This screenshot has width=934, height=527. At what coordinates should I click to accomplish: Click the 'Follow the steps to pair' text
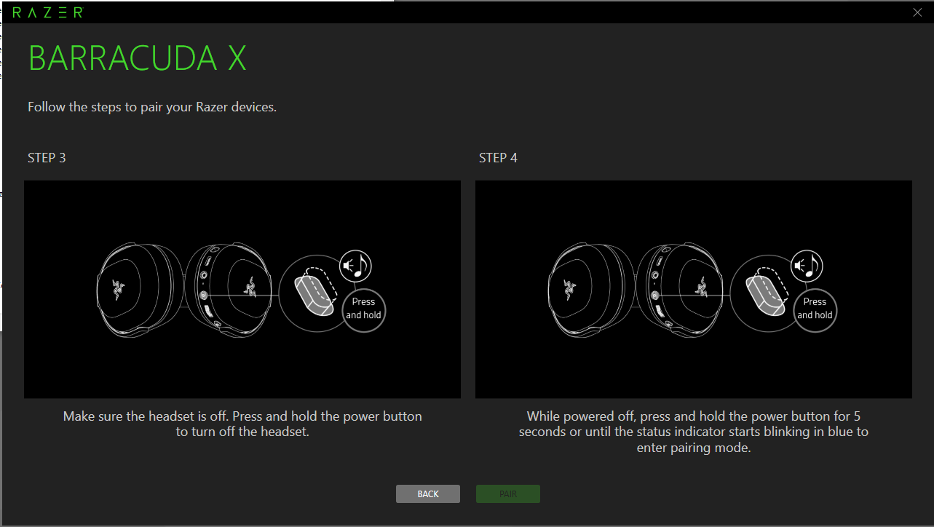coord(152,107)
